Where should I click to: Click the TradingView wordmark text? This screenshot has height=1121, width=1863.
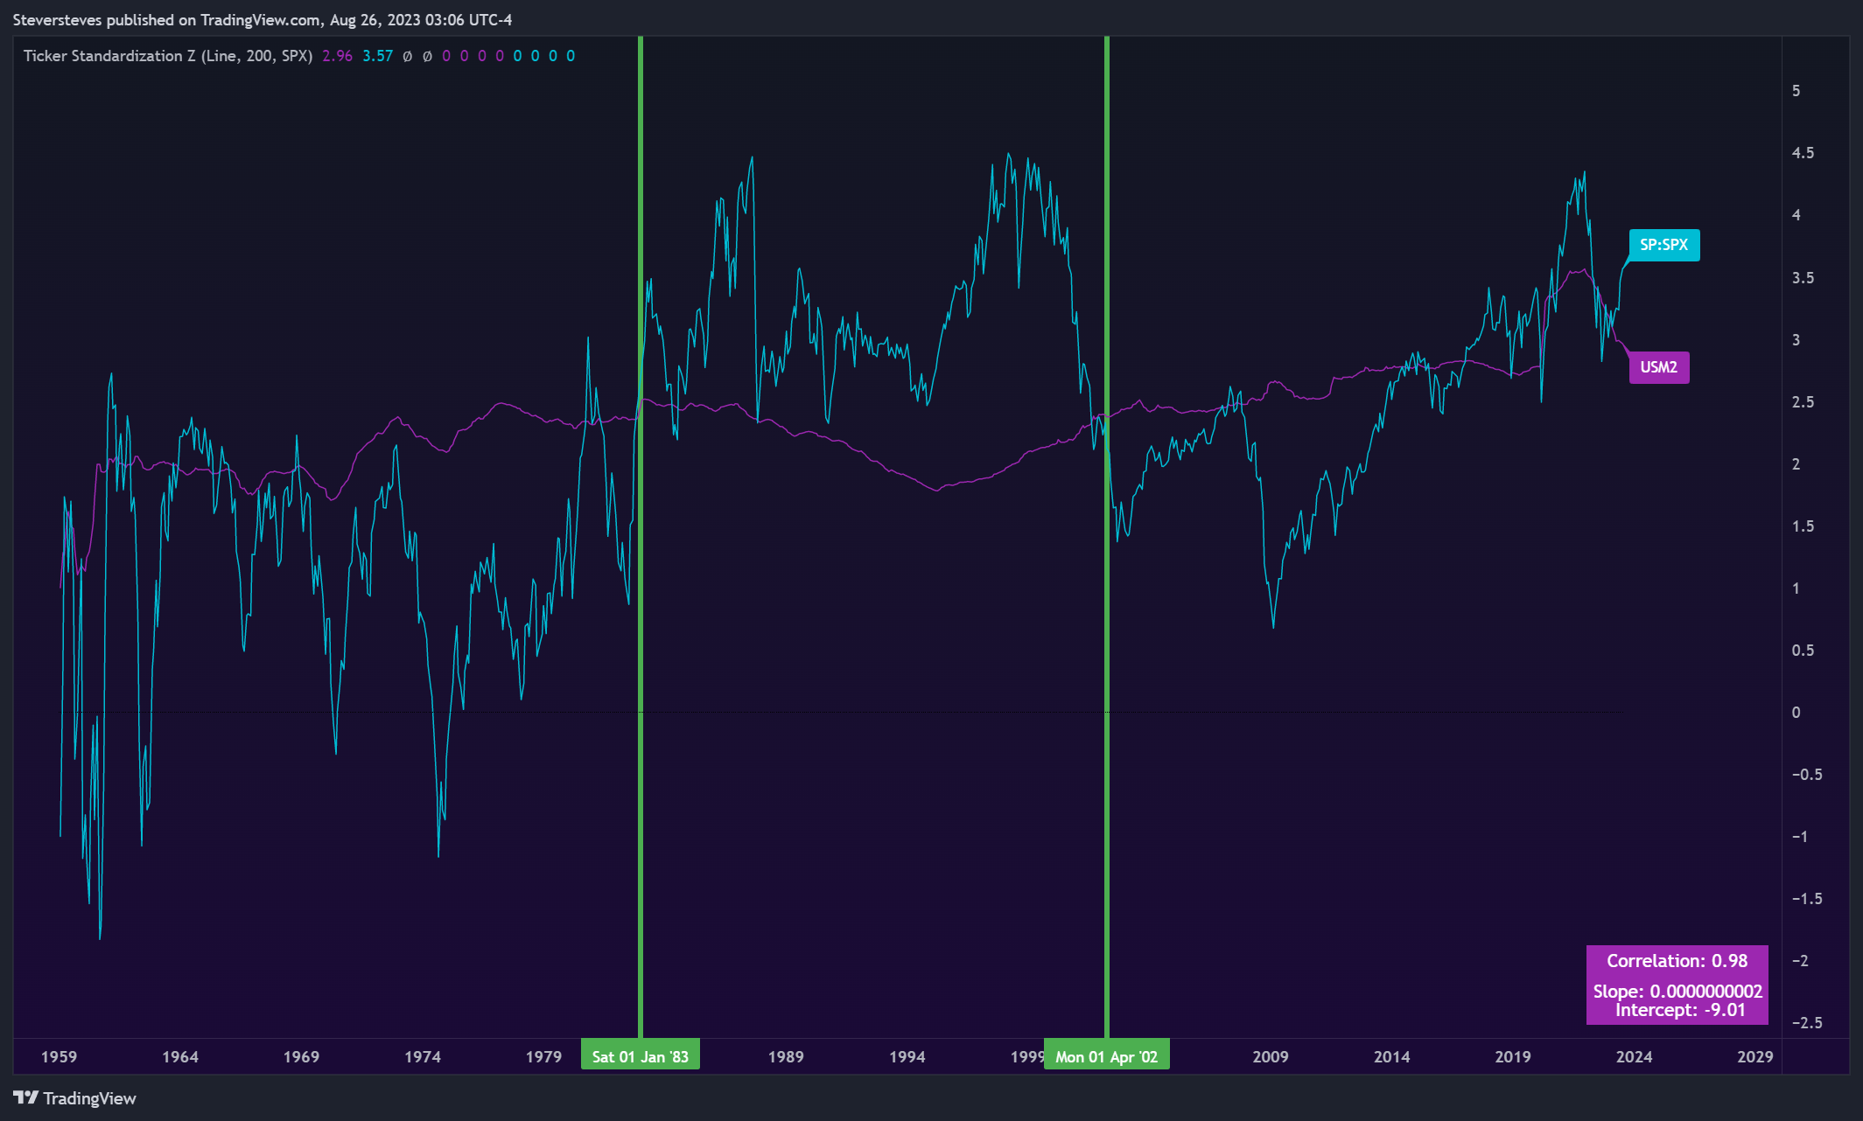(x=89, y=1098)
